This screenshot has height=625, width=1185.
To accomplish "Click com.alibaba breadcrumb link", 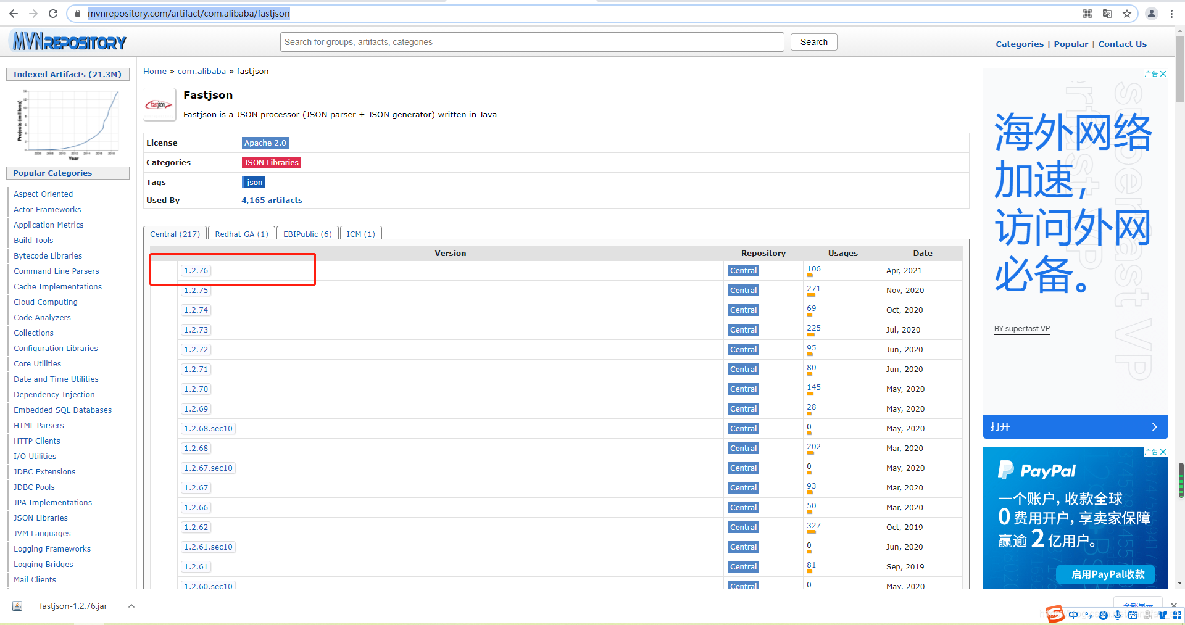I will tap(202, 71).
